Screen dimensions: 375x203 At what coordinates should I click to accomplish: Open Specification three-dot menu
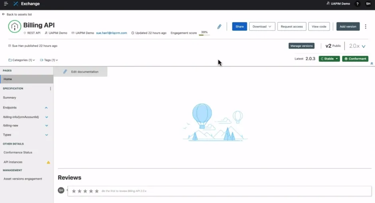(x=50, y=88)
